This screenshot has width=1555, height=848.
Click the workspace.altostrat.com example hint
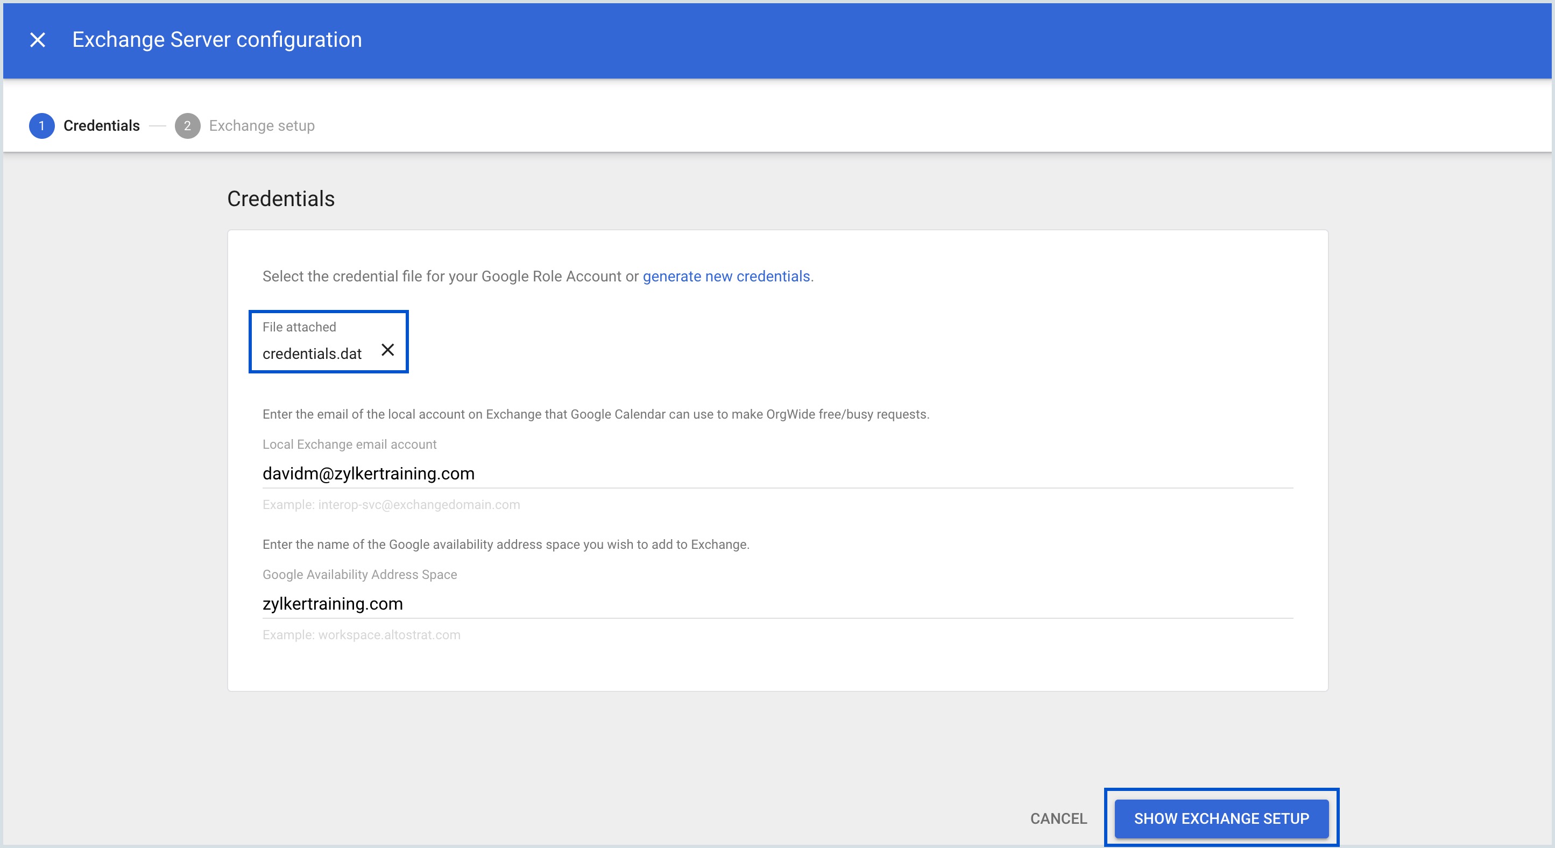361,635
